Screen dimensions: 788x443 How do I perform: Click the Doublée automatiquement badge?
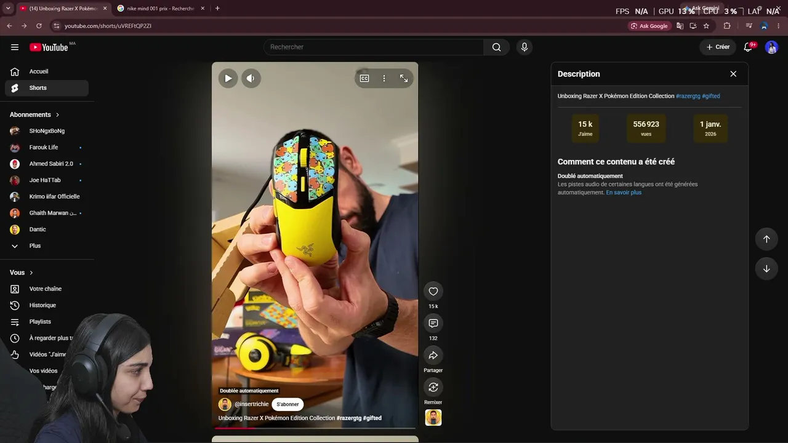click(x=249, y=391)
